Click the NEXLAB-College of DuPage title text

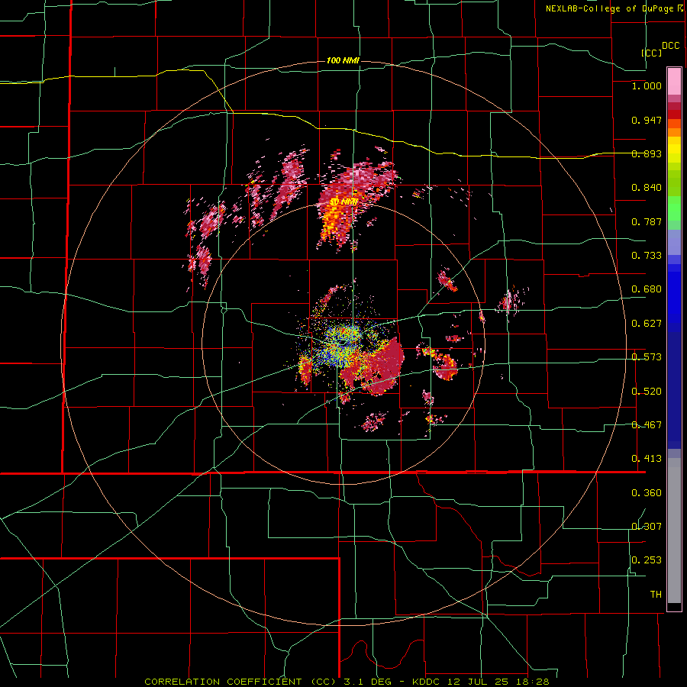click(611, 8)
